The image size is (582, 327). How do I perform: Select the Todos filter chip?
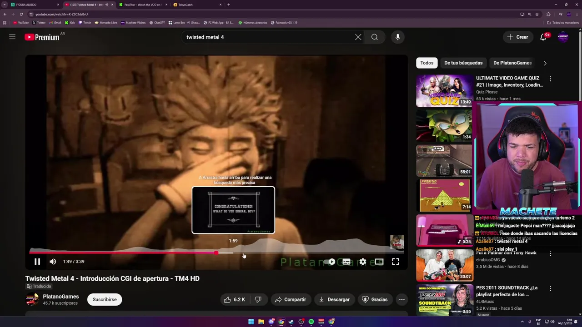(426, 63)
